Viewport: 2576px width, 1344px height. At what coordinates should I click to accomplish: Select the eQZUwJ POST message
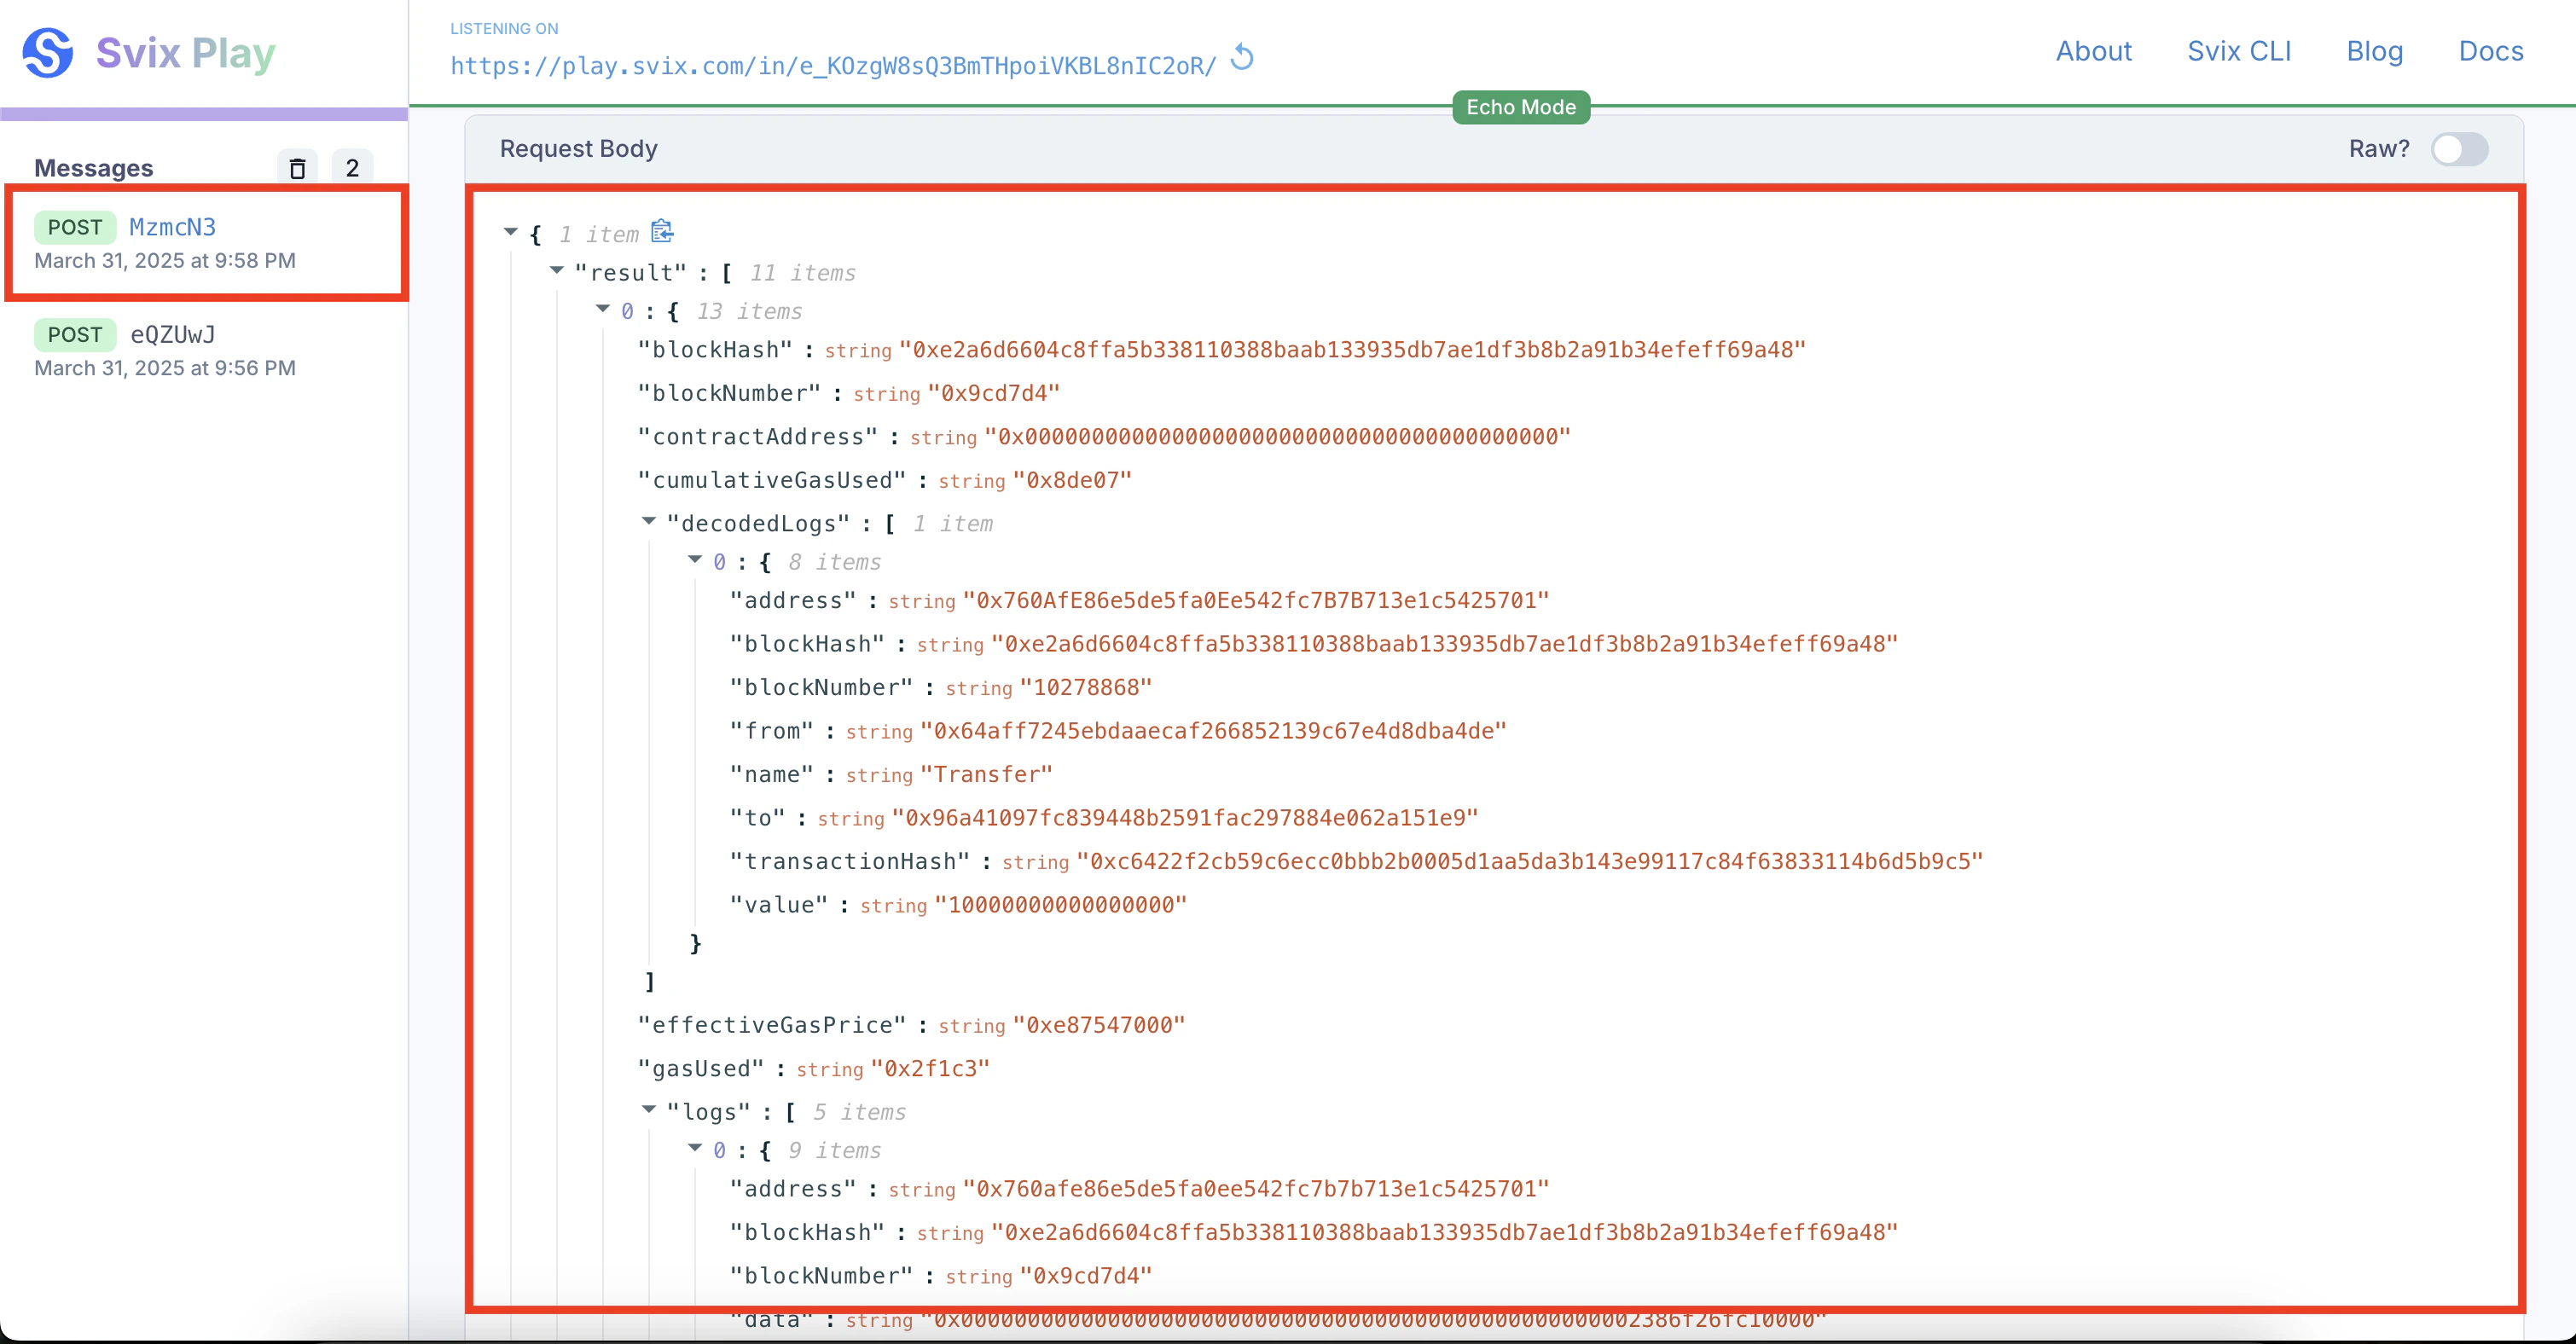172,335
